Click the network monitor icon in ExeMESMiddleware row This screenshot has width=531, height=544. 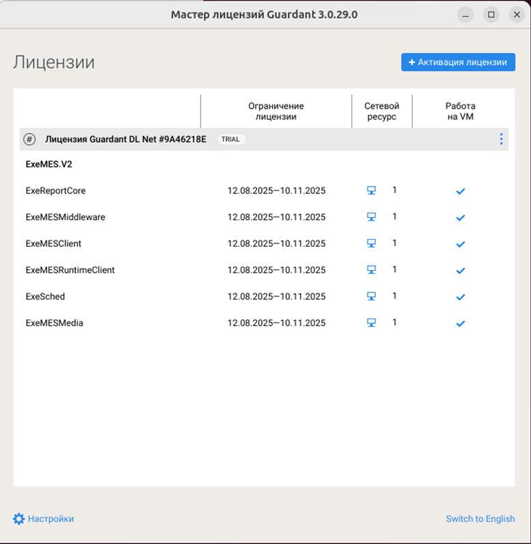tap(372, 217)
